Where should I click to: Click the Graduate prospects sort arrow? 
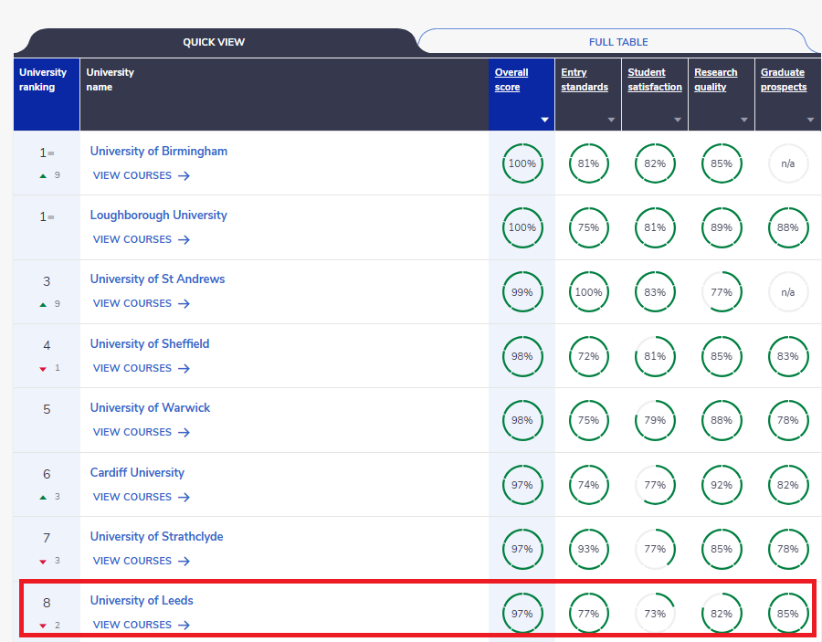pos(810,120)
